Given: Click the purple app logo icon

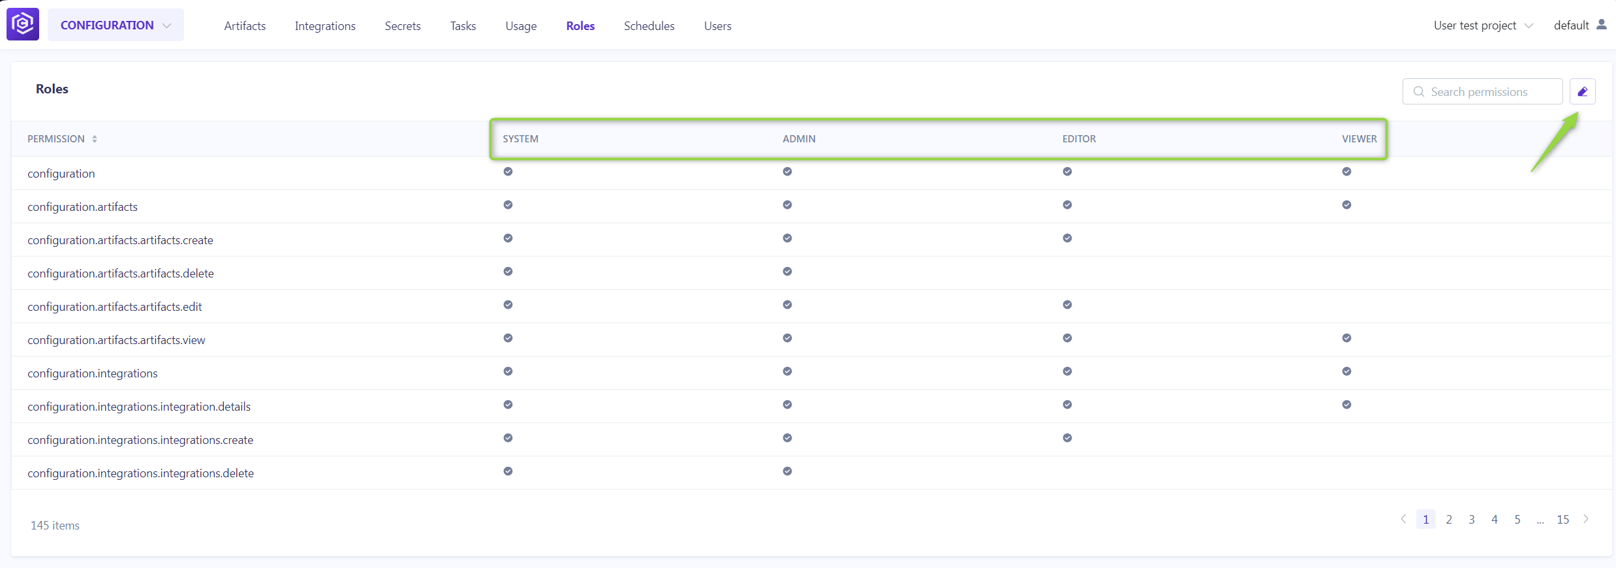Looking at the screenshot, I should [x=23, y=24].
